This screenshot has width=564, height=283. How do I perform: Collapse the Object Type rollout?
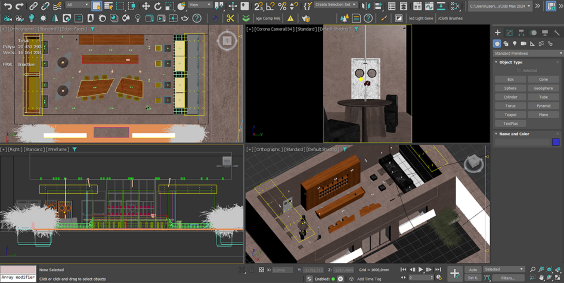[510, 62]
